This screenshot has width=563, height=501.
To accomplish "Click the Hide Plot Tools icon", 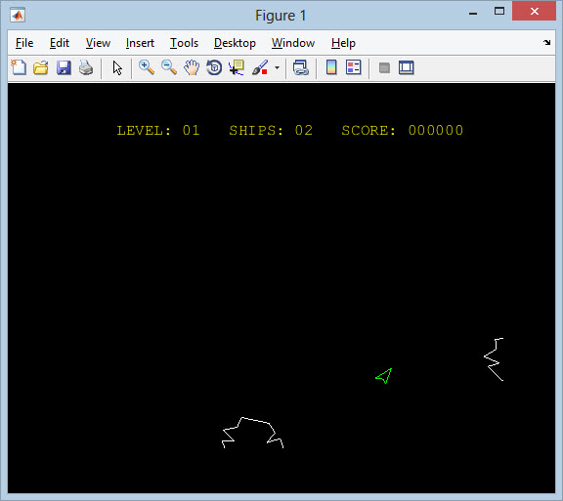I will pyautogui.click(x=384, y=67).
